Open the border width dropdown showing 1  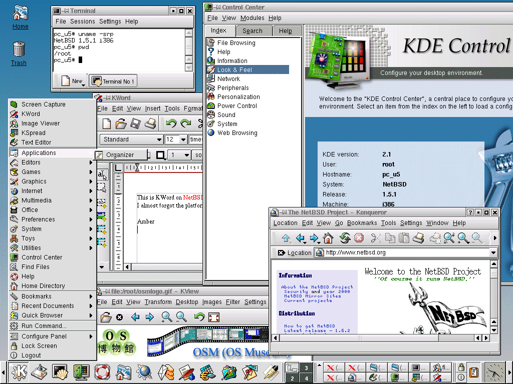click(x=179, y=155)
